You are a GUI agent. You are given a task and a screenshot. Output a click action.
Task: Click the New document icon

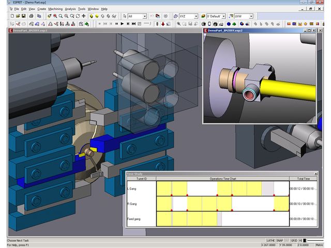pyautogui.click(x=11, y=17)
